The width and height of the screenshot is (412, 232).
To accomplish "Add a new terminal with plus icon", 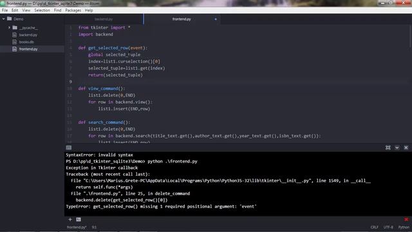I will click(70, 219).
